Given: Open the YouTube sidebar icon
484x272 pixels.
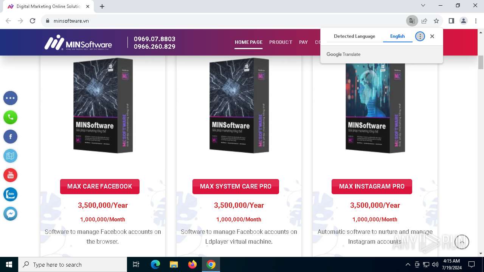Looking at the screenshot, I should point(11,175).
